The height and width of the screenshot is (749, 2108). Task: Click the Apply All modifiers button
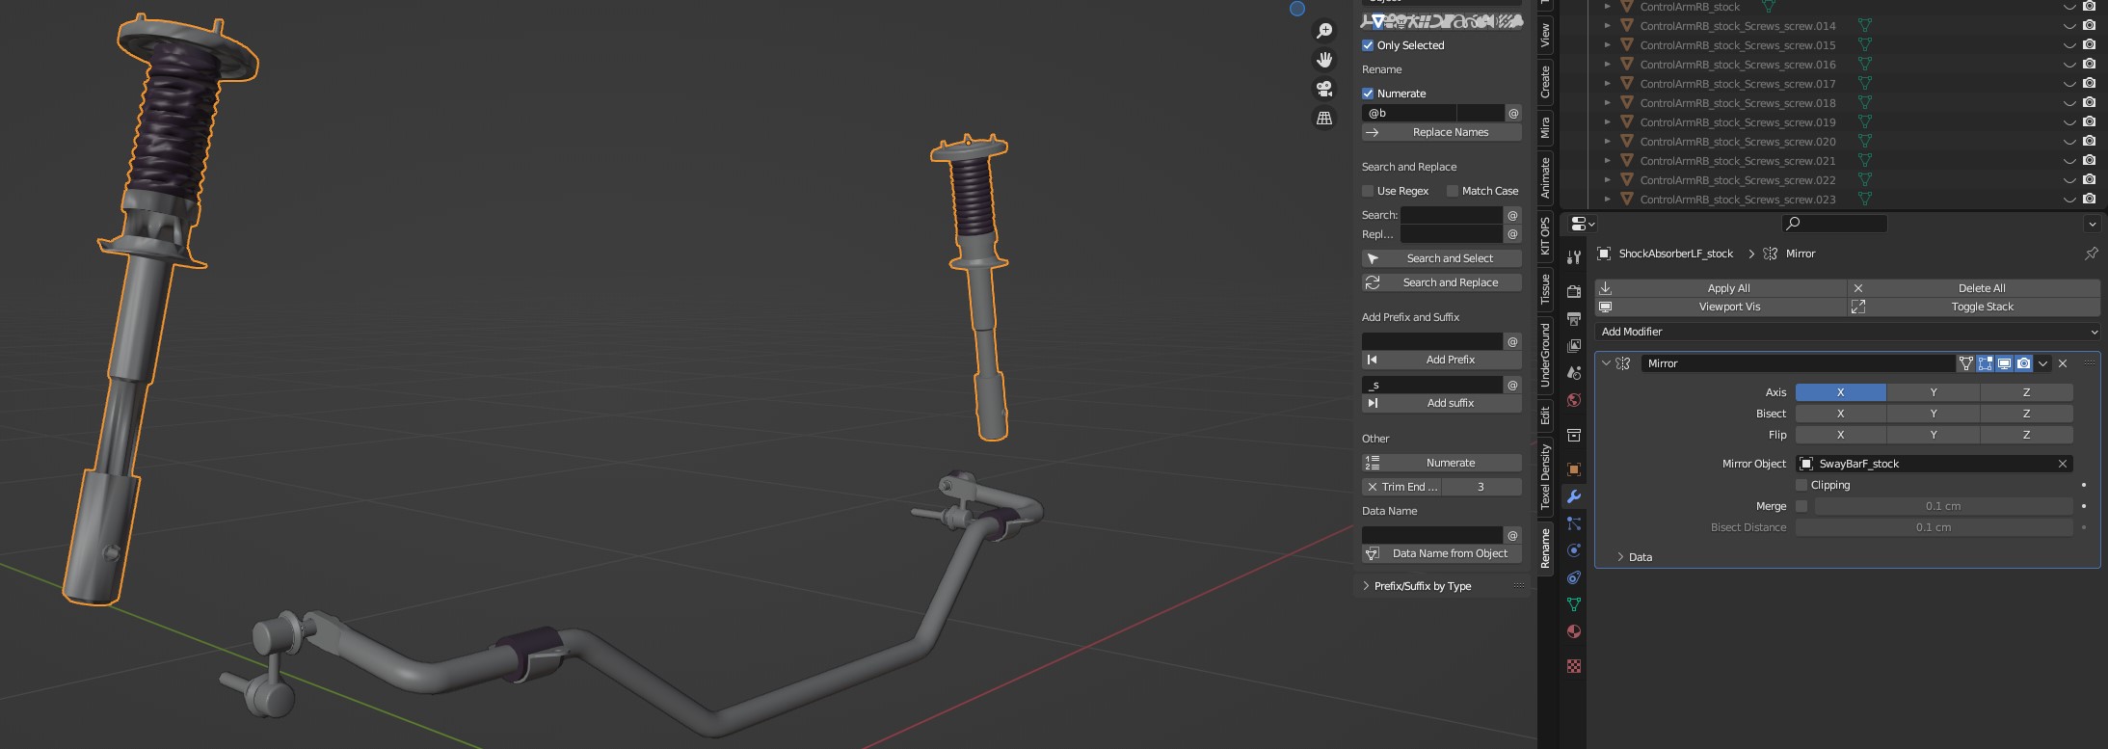[1721, 288]
